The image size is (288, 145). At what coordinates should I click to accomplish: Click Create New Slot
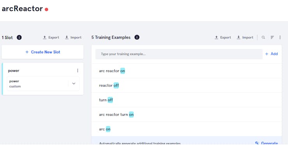click(x=42, y=52)
